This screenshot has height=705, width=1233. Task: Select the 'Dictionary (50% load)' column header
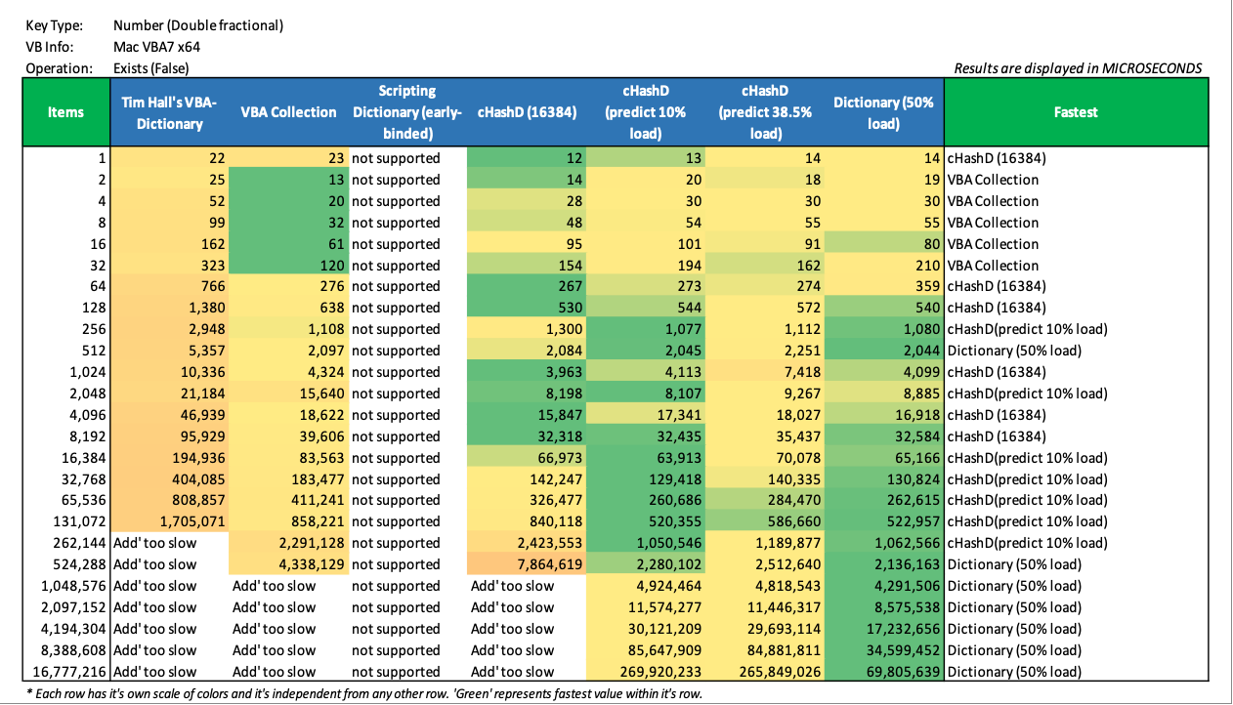tap(883, 112)
